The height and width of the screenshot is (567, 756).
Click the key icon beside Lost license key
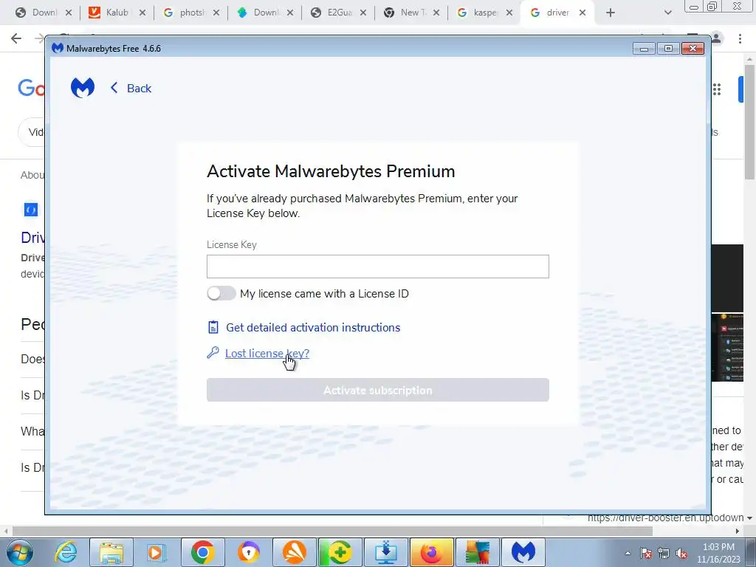[x=213, y=353]
